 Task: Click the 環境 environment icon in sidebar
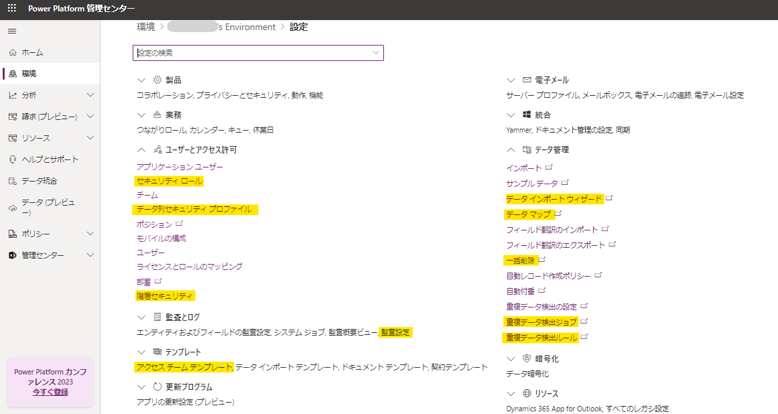pos(13,74)
